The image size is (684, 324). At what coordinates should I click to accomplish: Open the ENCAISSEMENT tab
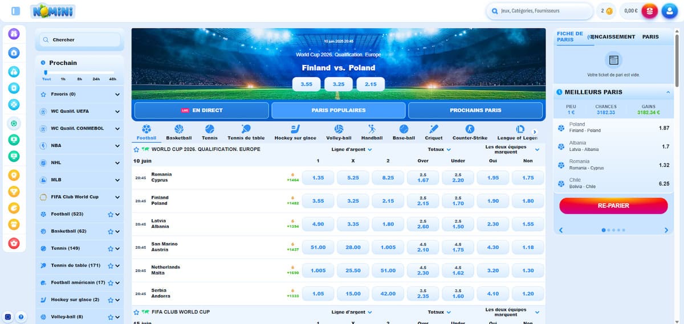tap(613, 37)
